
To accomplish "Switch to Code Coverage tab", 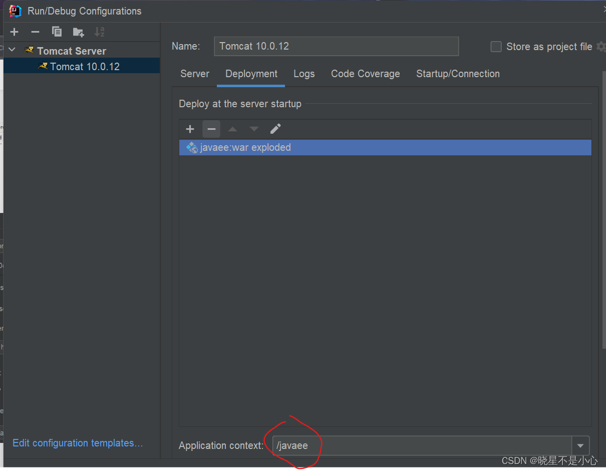I will click(x=366, y=74).
